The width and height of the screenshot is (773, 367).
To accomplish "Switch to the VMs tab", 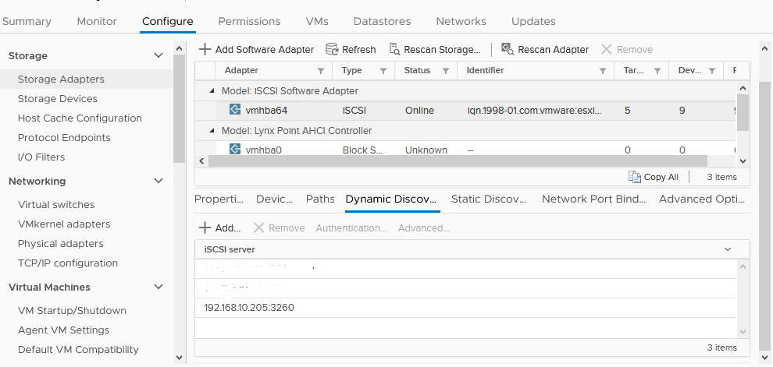I will tap(317, 21).
